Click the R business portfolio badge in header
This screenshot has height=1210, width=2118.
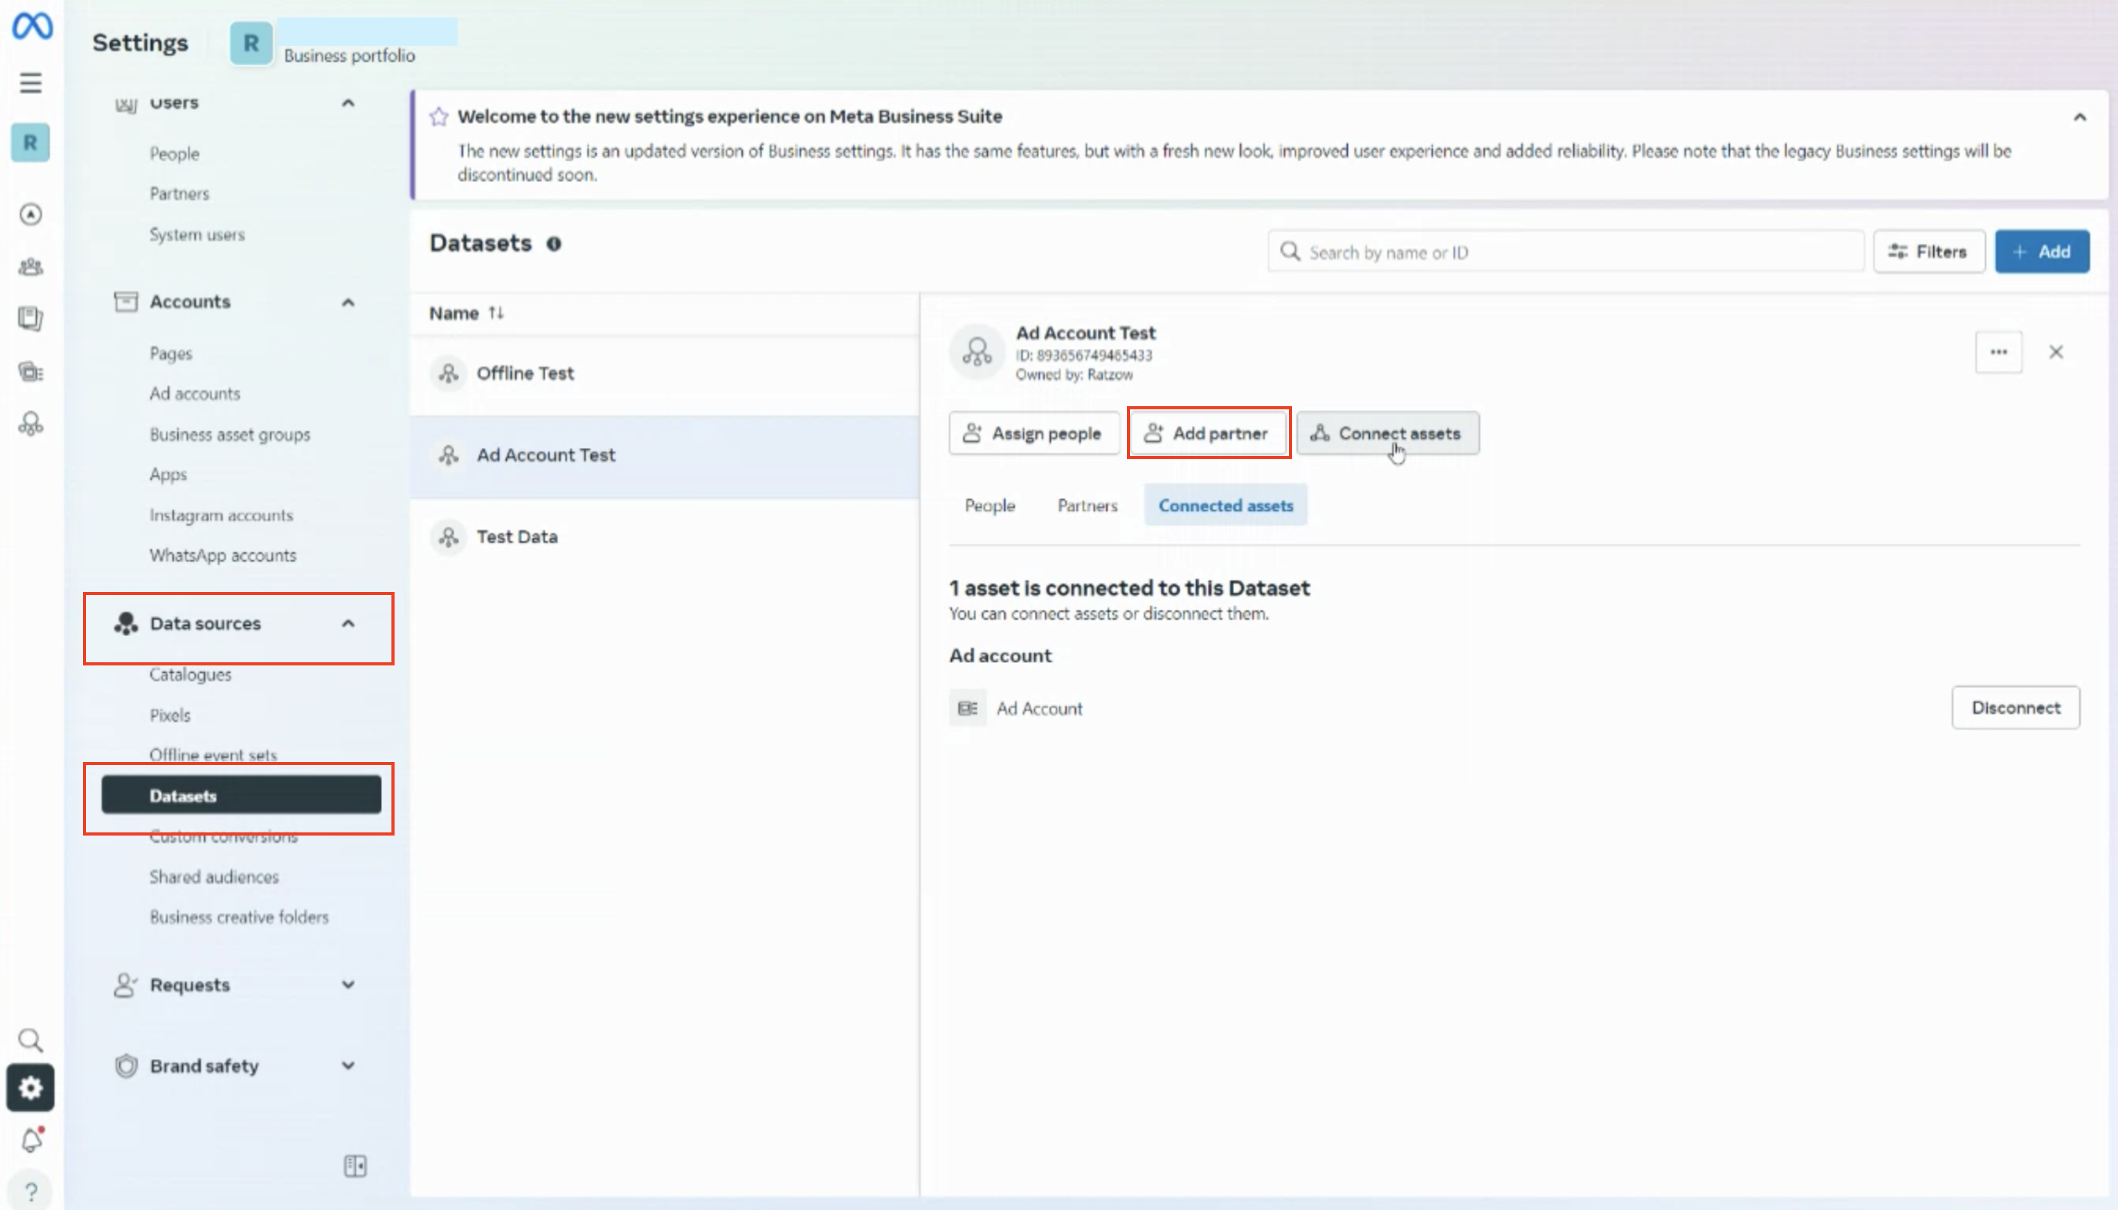pos(251,43)
